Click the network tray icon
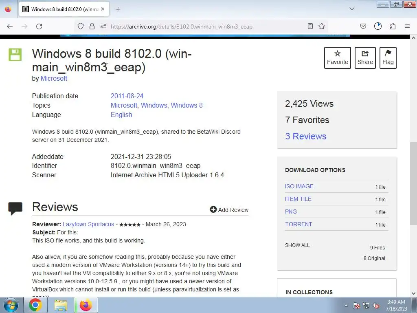Viewport: 417px width, 313px height. [366, 305]
